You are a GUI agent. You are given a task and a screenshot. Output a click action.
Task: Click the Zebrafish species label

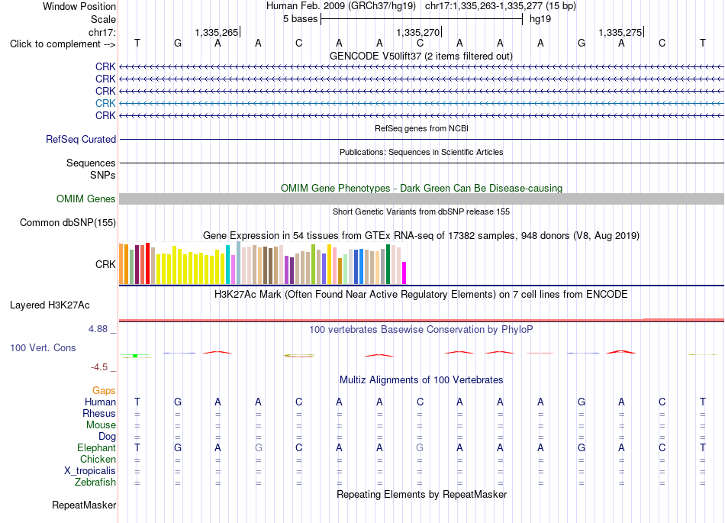tap(95, 482)
